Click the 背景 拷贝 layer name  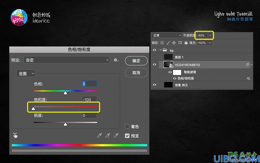click(x=181, y=85)
